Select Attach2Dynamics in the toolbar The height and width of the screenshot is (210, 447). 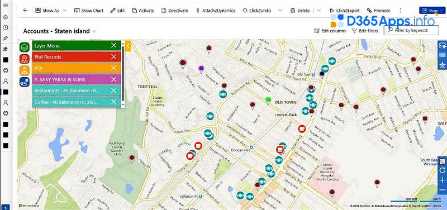coord(216,11)
